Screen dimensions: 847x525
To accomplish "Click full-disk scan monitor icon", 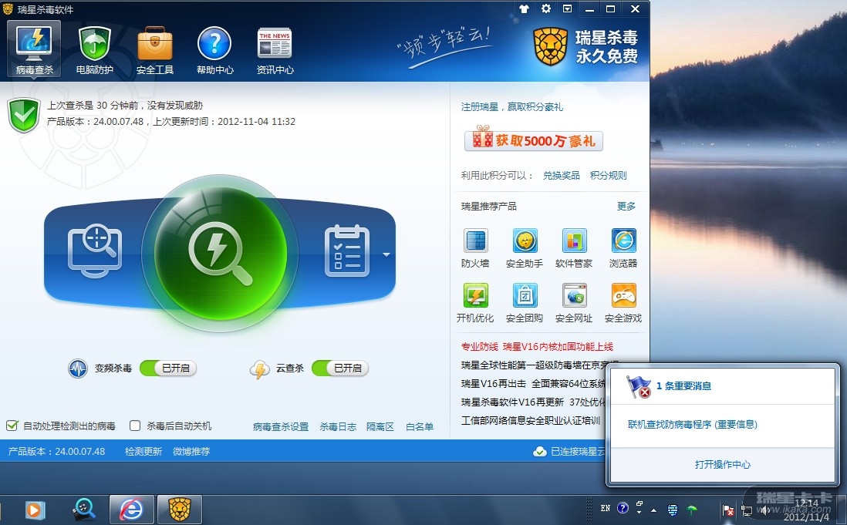I will coord(95,252).
